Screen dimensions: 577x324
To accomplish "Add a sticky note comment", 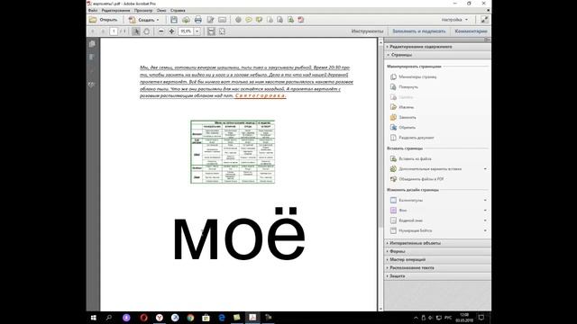I will coord(249,20).
